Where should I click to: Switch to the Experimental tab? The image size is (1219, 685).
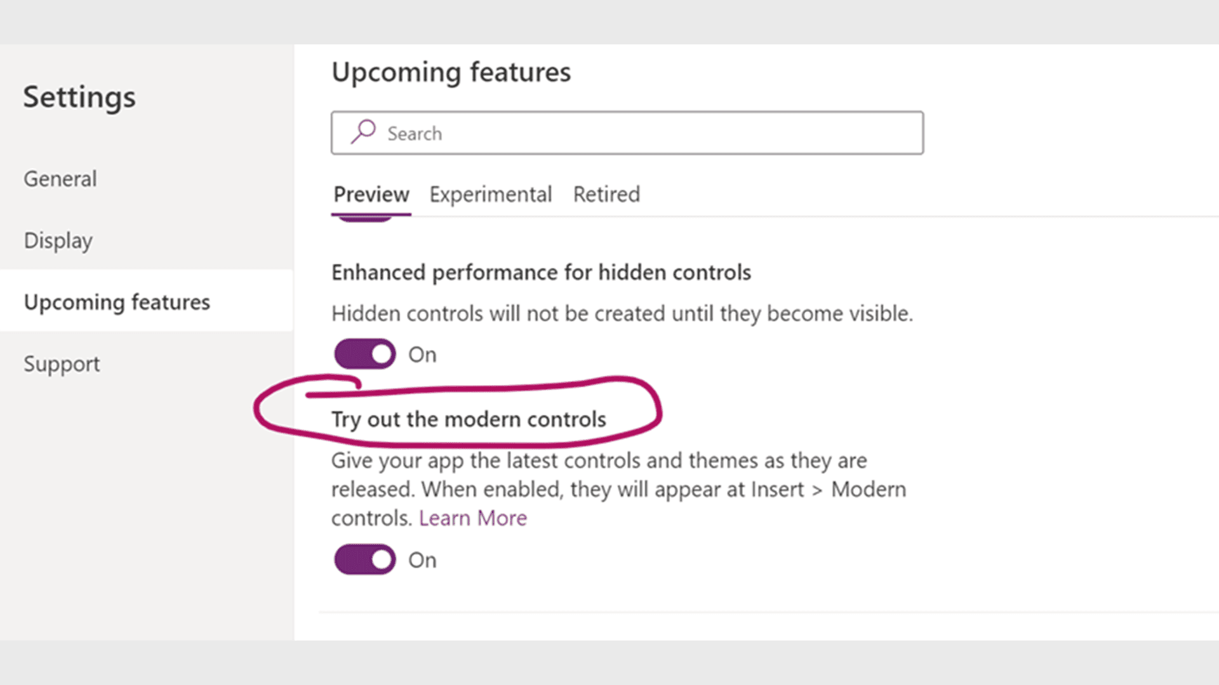pos(490,194)
